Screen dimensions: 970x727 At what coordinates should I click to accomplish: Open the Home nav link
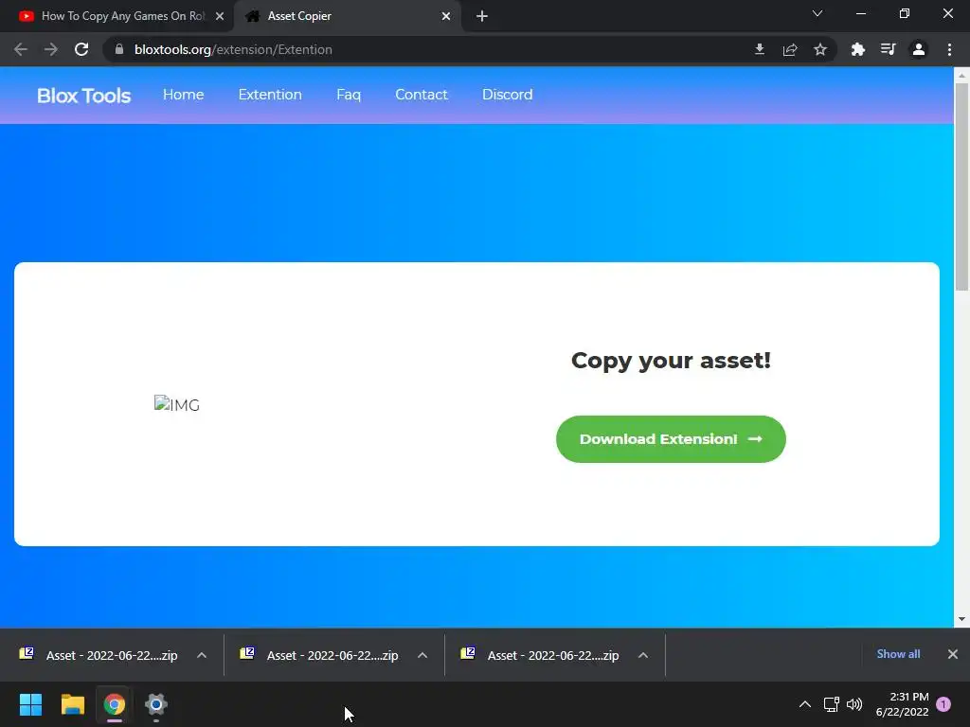coord(183,95)
